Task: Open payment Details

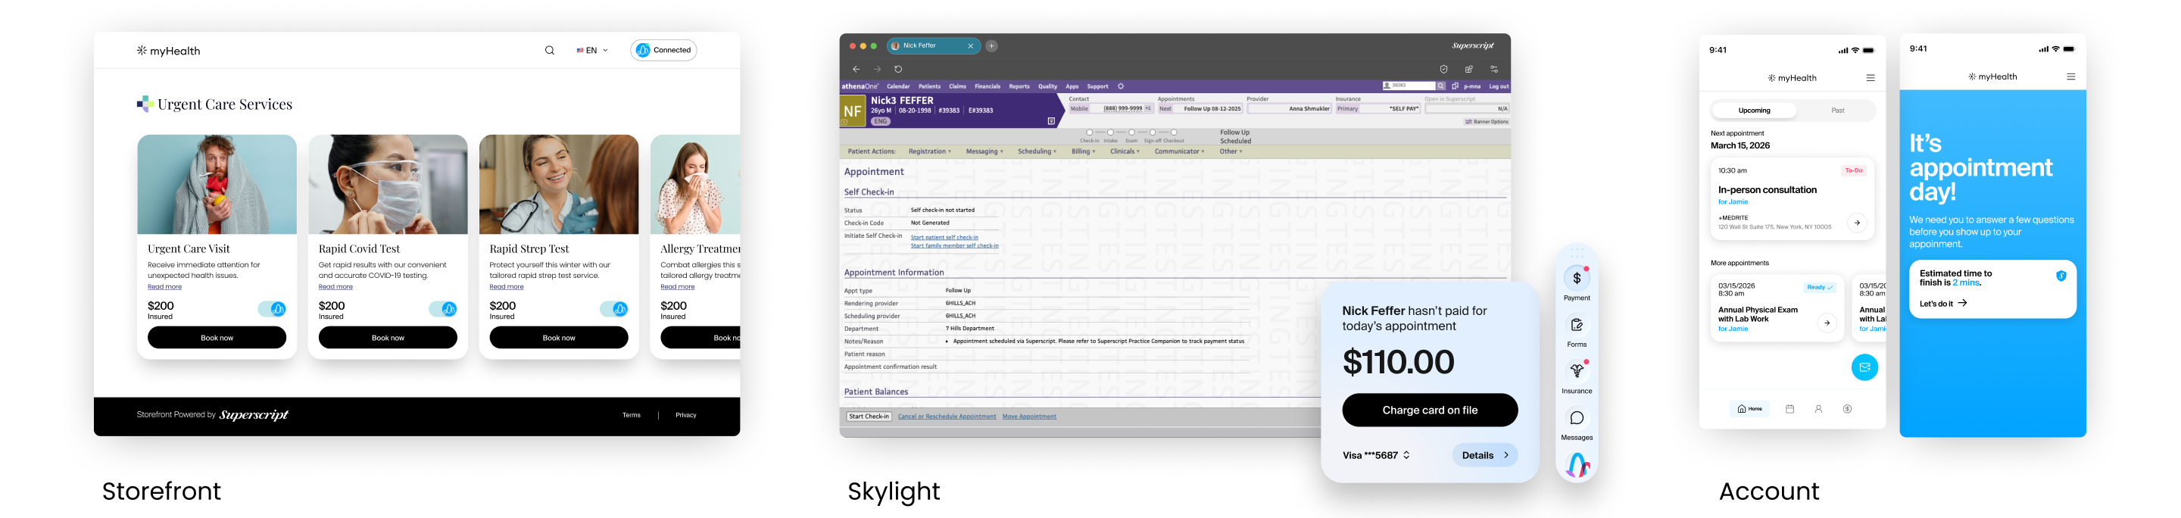Action: 1485,455
